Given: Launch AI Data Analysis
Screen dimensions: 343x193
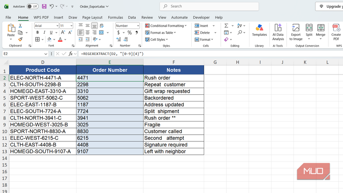Looking at the screenshot, I should click(x=278, y=32).
